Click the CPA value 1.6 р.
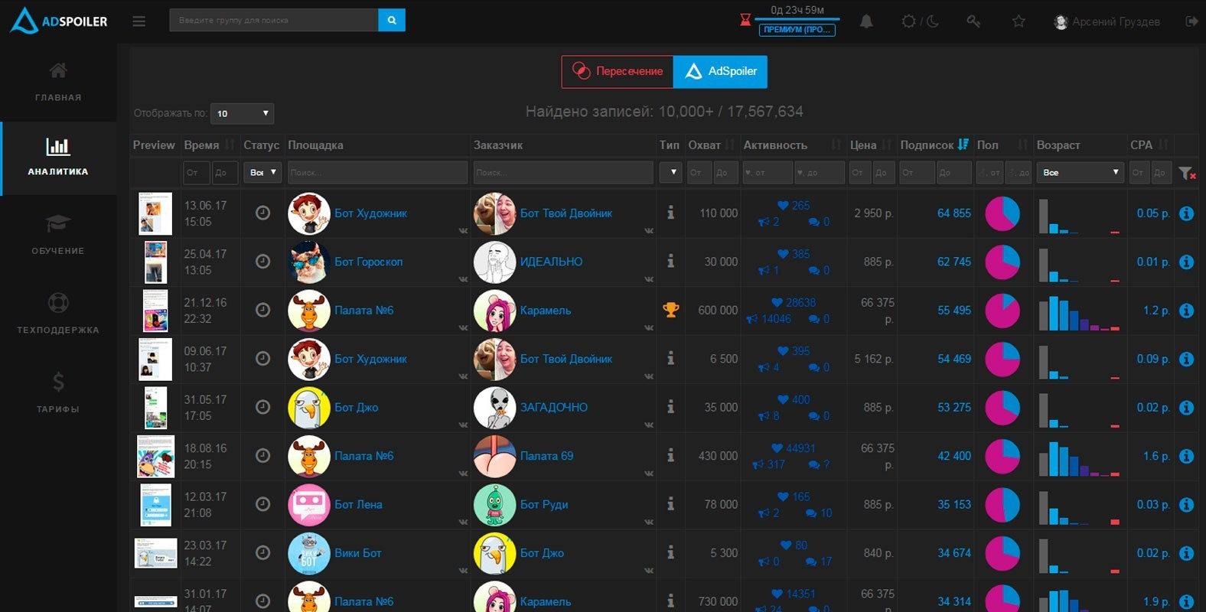Image resolution: width=1206 pixels, height=612 pixels. 1156,456
